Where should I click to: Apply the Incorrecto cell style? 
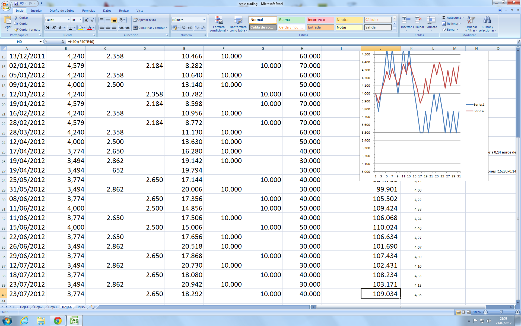[x=320, y=20]
